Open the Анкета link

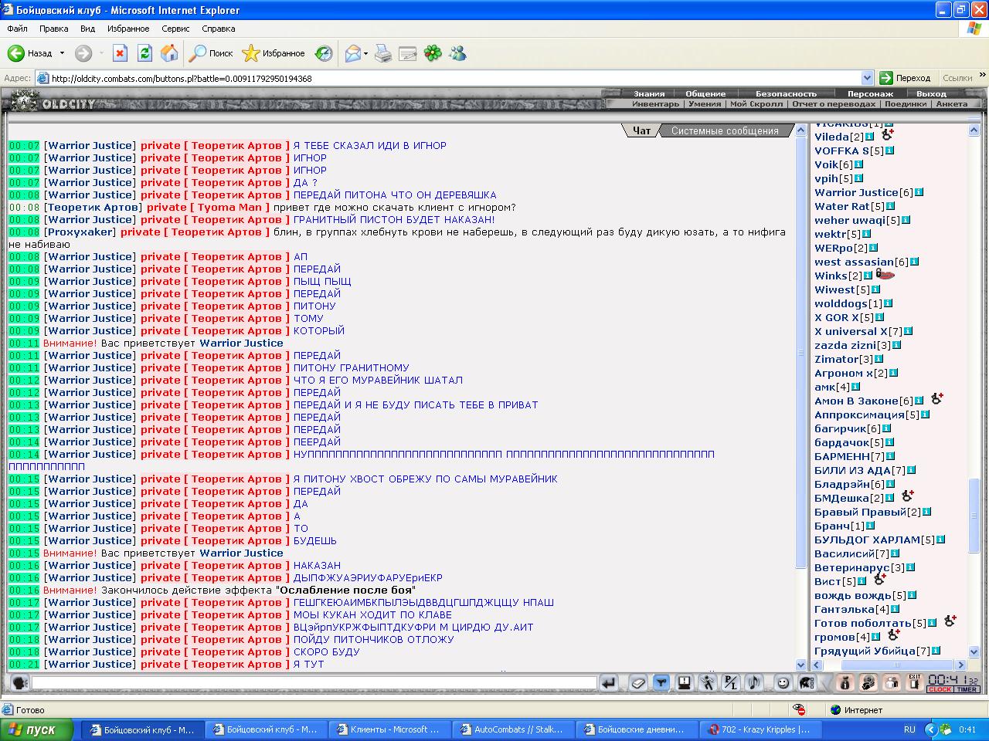pyautogui.click(x=951, y=103)
